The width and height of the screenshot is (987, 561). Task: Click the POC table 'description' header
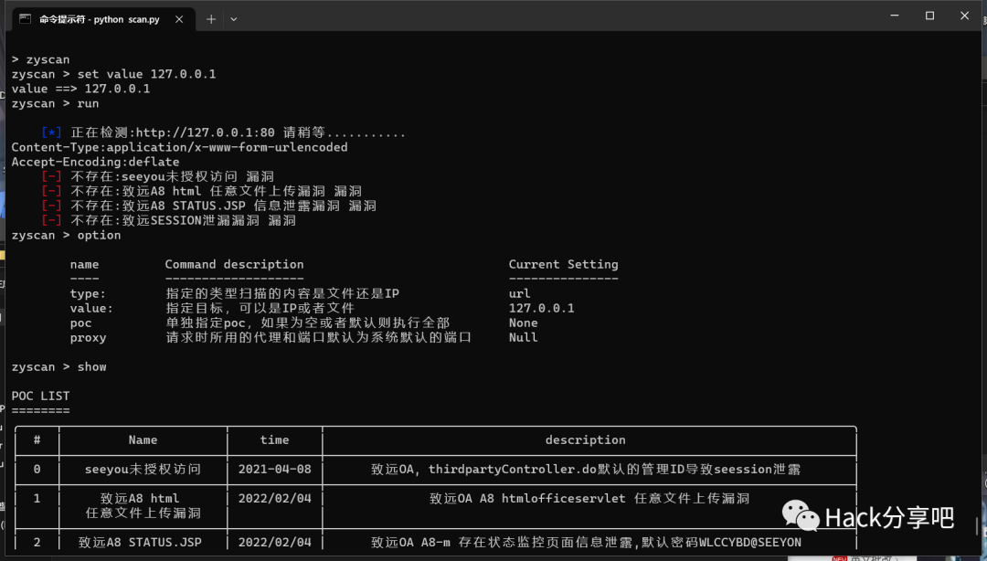tap(586, 440)
